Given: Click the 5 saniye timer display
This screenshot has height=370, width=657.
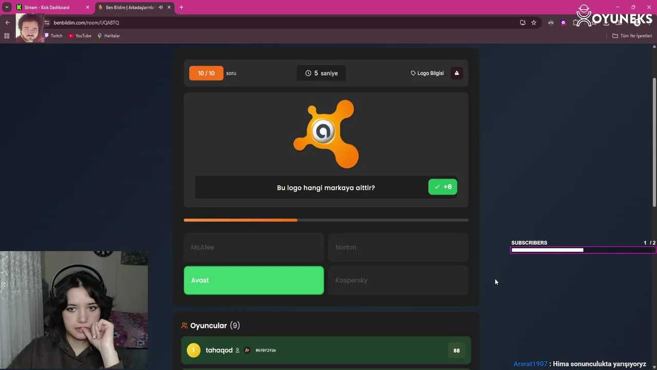Looking at the screenshot, I should [321, 73].
